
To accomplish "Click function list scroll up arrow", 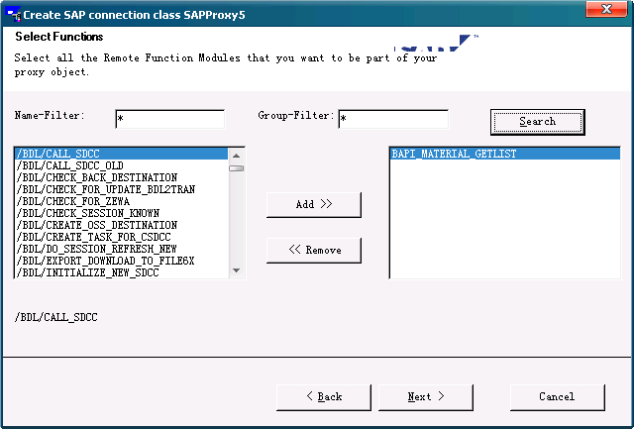I will [237, 156].
